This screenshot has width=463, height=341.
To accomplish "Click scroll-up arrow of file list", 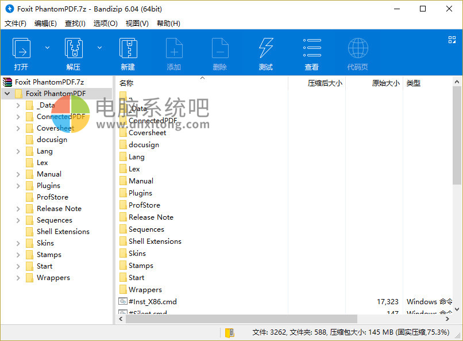I will point(457,82).
